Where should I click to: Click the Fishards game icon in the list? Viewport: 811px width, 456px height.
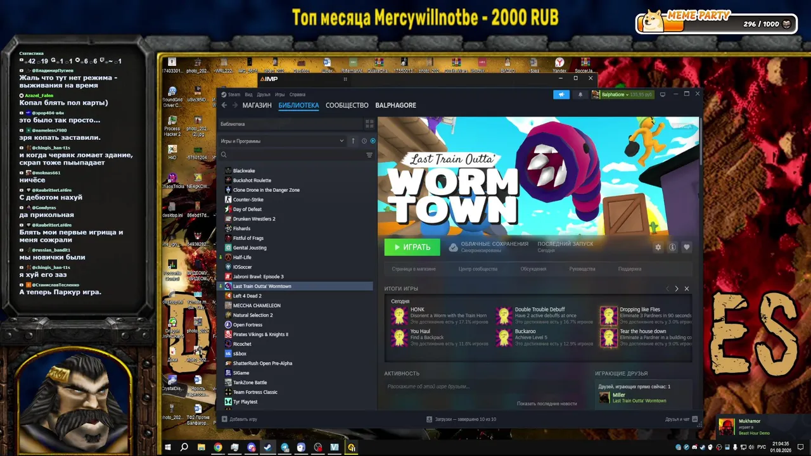[x=228, y=229]
